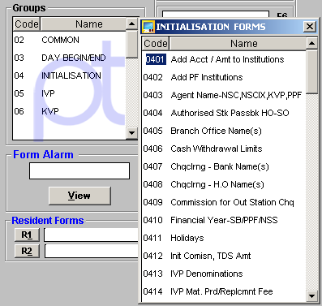Select form 0408 Chqclrng - H.O Name(s)
The width and height of the screenshot is (322, 306).
tap(224, 184)
